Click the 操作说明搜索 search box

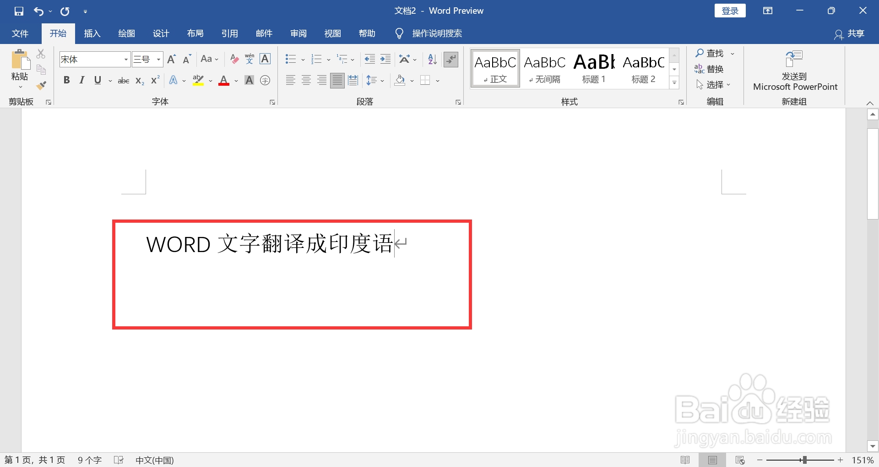[437, 33]
